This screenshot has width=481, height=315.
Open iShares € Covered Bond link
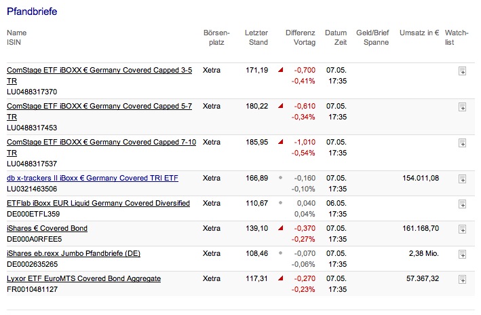tap(47, 228)
